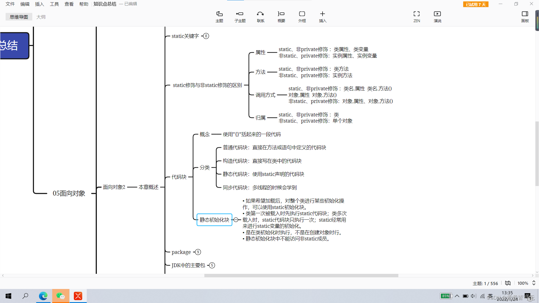
Task: Select static修饰与非static修饰的区别 topic
Action: (x=207, y=85)
